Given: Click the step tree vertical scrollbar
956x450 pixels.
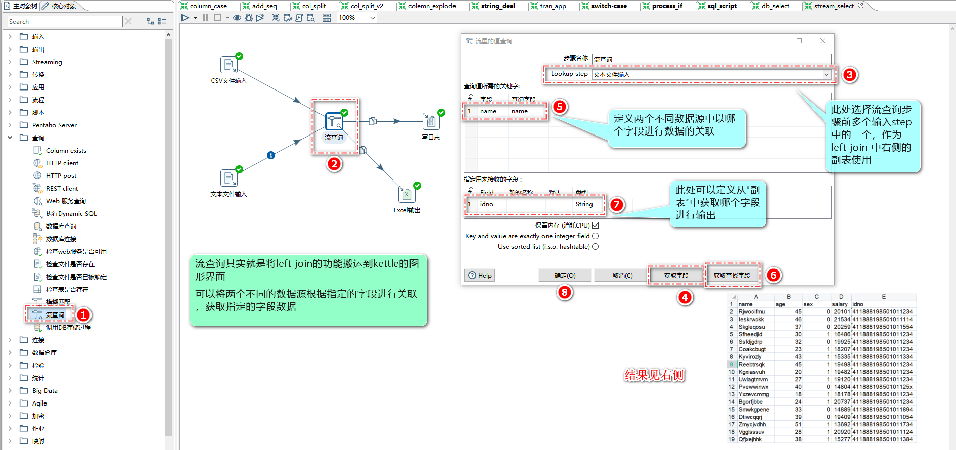Looking at the screenshot, I should click(x=168, y=238).
